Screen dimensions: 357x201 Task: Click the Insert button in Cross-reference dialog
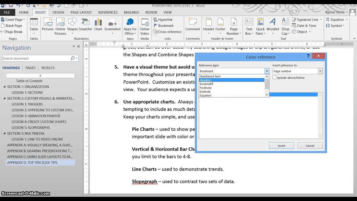281,145
